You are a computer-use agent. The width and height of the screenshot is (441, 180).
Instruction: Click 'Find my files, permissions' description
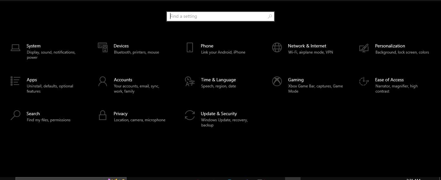pyautogui.click(x=48, y=120)
